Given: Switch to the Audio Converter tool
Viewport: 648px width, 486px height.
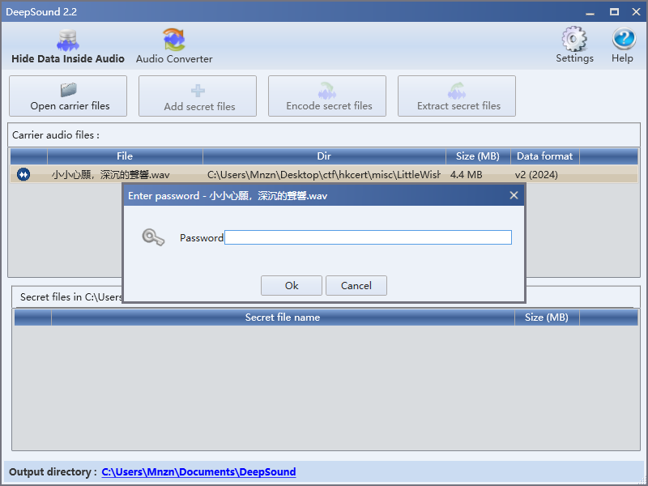Looking at the screenshot, I should point(174,46).
